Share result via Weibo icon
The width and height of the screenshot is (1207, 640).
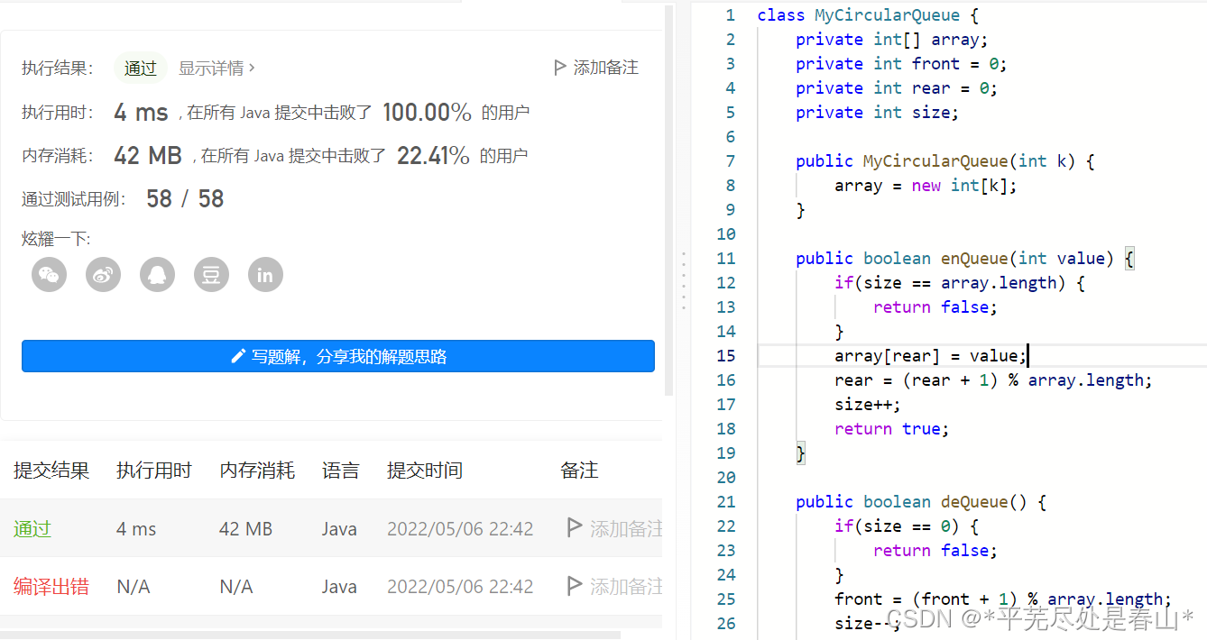104,275
